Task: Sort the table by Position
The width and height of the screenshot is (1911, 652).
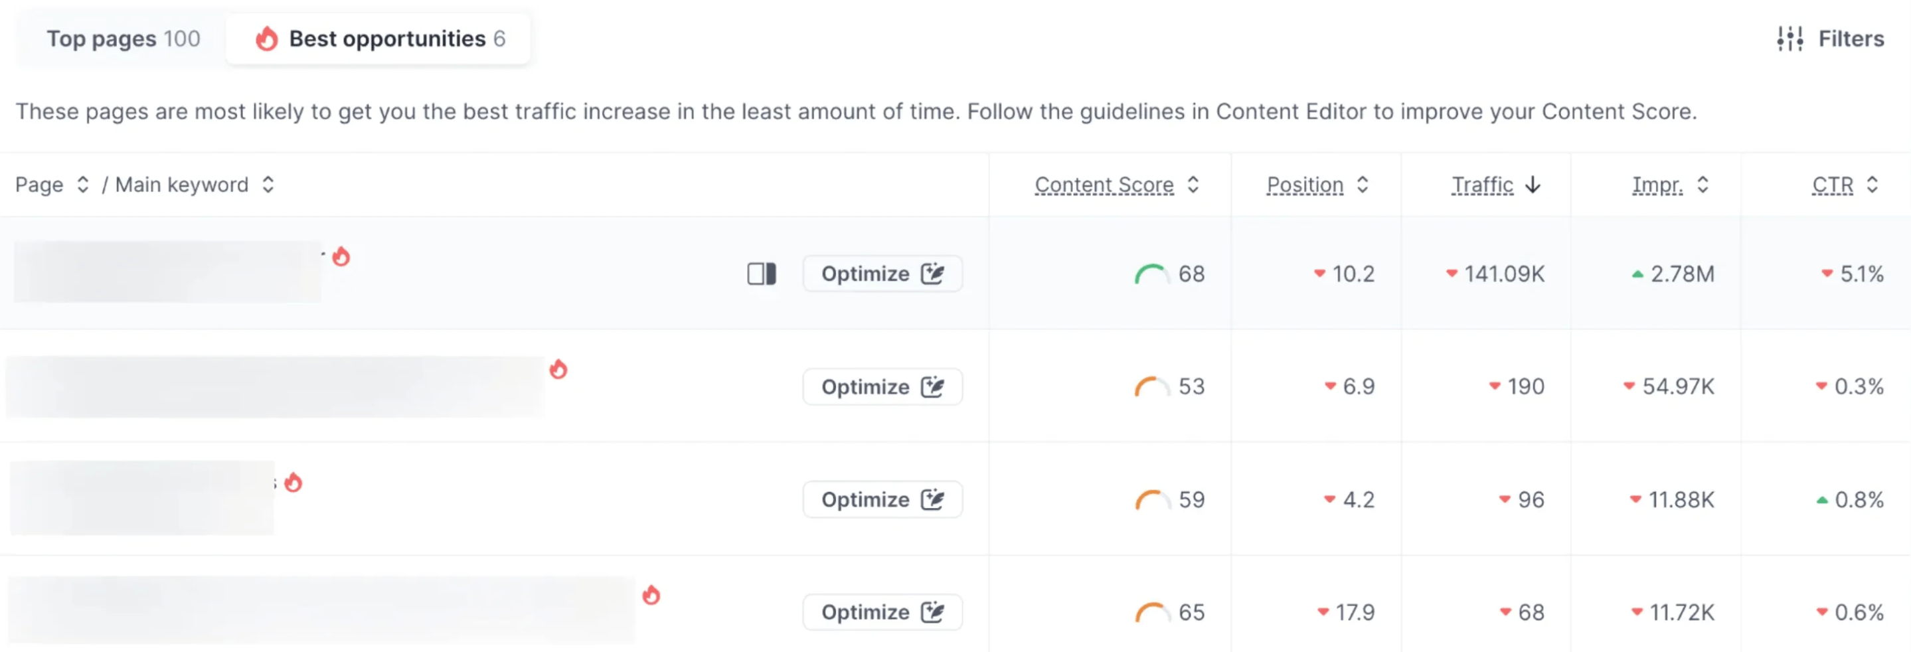Action: tap(1363, 185)
